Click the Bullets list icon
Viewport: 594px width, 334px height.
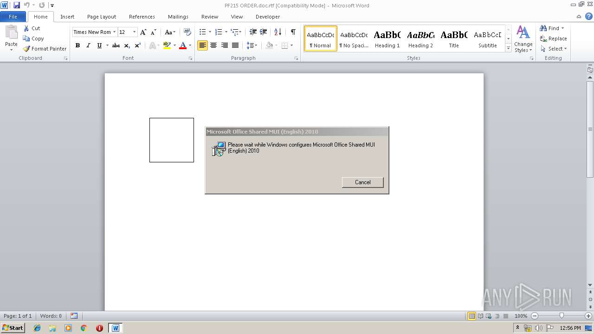pos(202,32)
